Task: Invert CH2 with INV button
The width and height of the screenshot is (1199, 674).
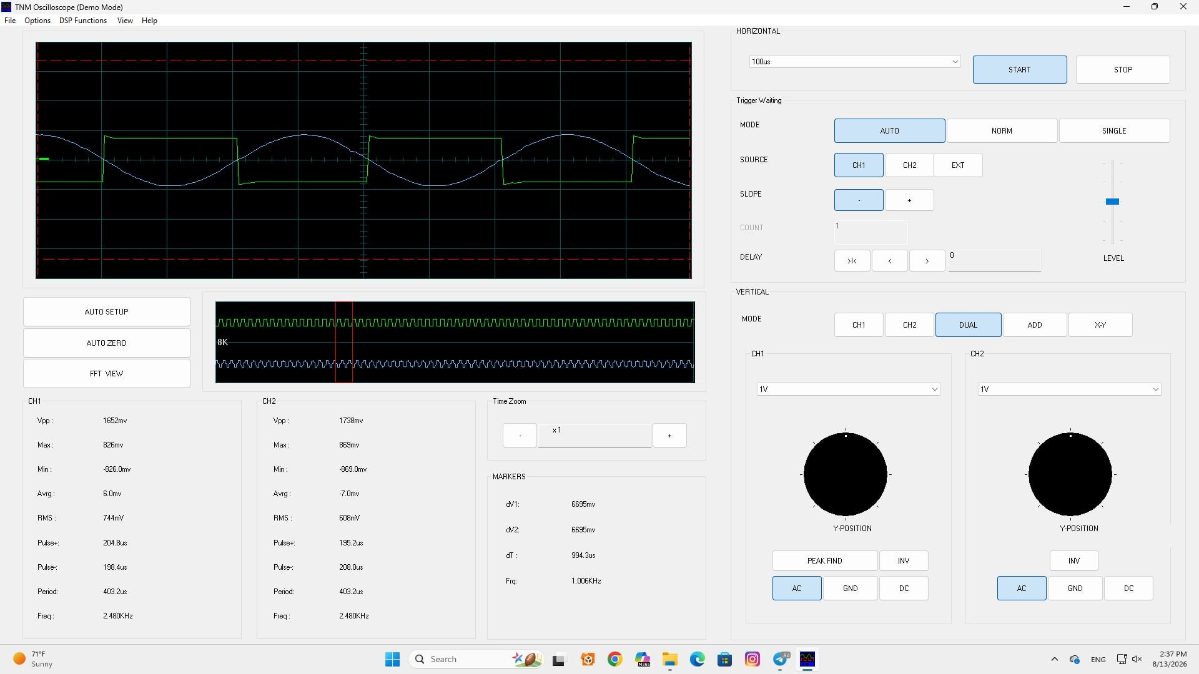Action: pyautogui.click(x=1073, y=561)
